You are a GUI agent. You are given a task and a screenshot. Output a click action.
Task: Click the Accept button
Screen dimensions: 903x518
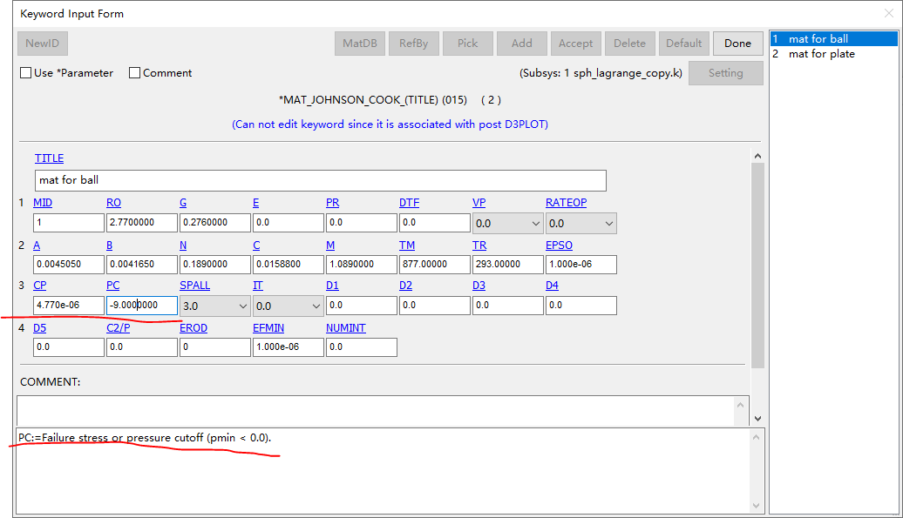tap(575, 43)
